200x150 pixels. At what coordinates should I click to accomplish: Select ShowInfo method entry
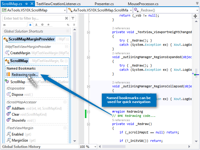[19, 120]
